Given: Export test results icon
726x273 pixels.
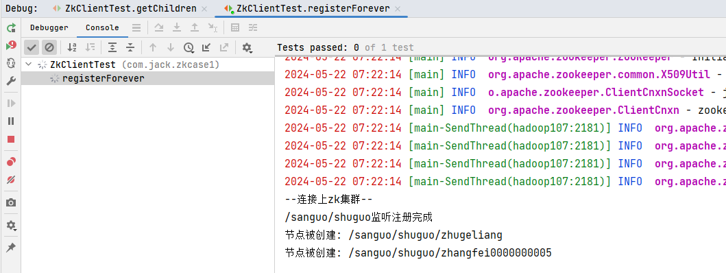Looking at the screenshot, I should (x=225, y=47).
